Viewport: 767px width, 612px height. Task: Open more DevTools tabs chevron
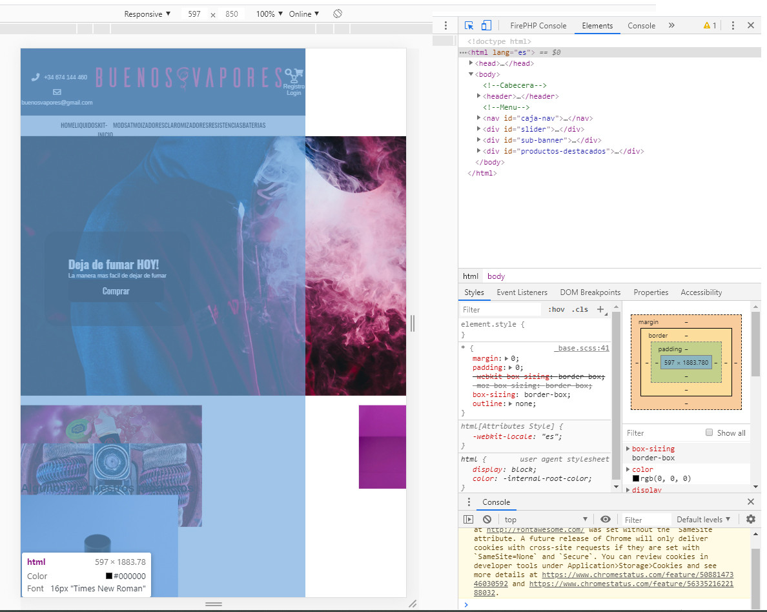click(671, 25)
